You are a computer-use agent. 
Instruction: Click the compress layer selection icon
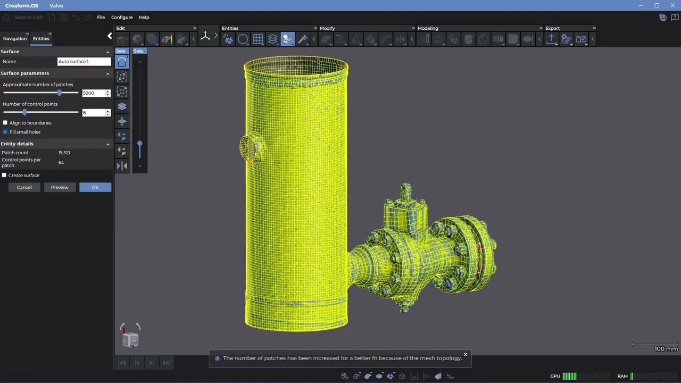click(122, 121)
